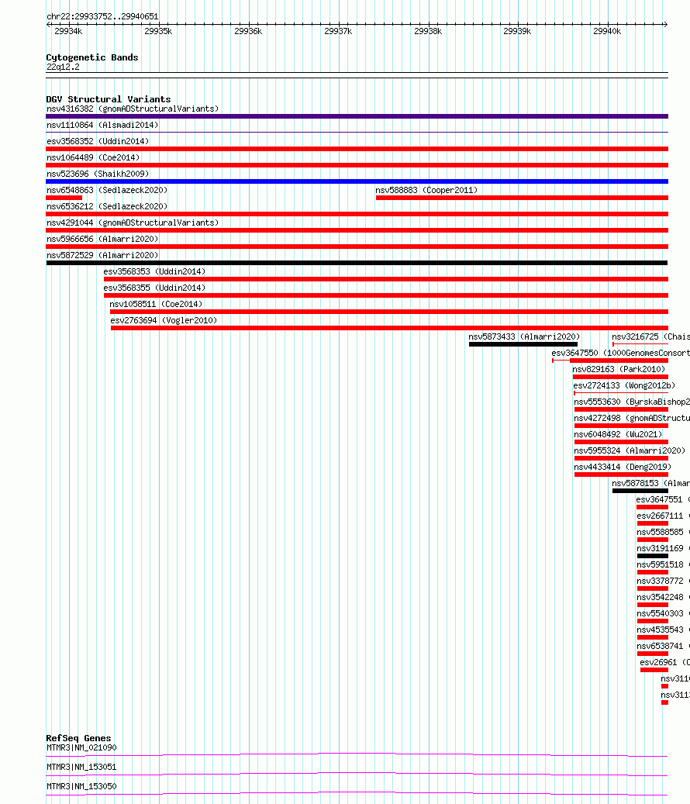Open nsv588883 (Cooper2011) variant label
The image size is (690, 804).
[426, 190]
